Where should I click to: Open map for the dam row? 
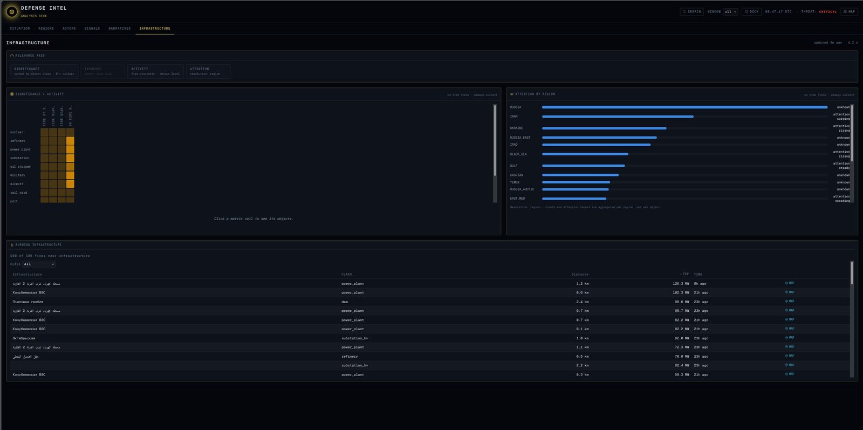tap(790, 302)
